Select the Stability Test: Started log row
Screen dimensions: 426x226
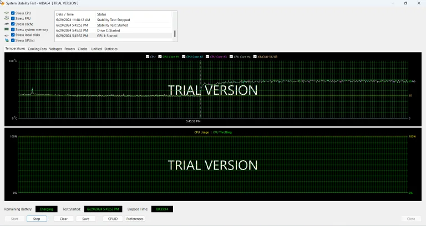[114, 25]
